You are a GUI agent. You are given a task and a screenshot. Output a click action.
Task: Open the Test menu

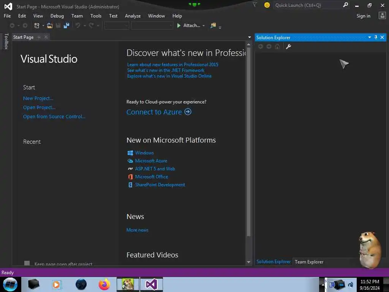[113, 16]
